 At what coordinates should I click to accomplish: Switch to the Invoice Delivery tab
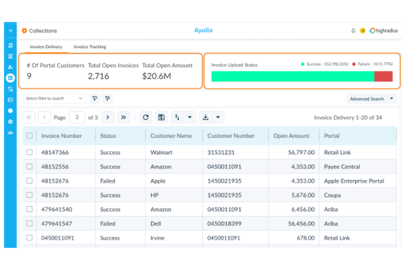point(46,47)
